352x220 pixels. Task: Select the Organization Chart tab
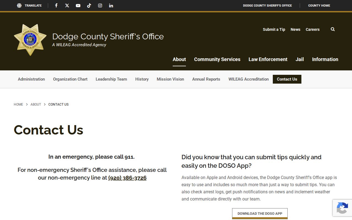coord(70,79)
